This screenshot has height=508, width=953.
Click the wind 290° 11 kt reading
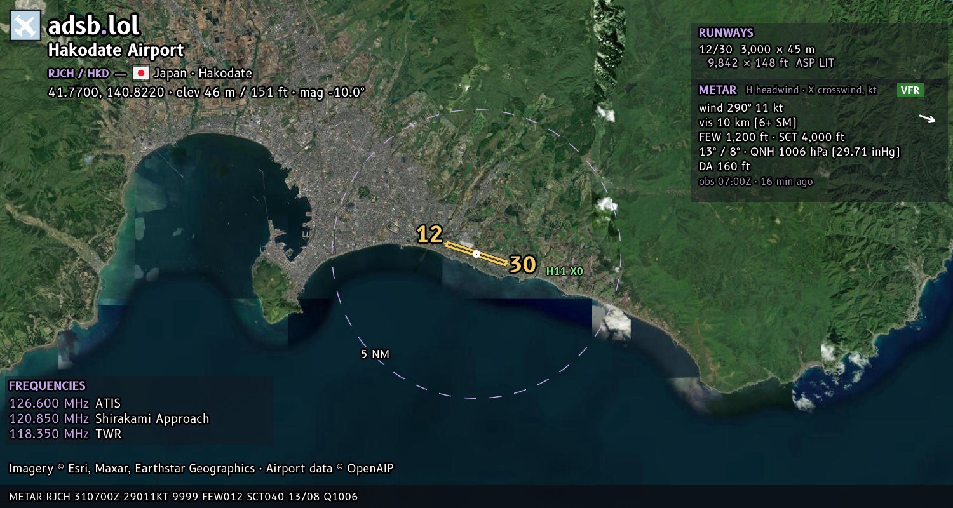click(741, 108)
